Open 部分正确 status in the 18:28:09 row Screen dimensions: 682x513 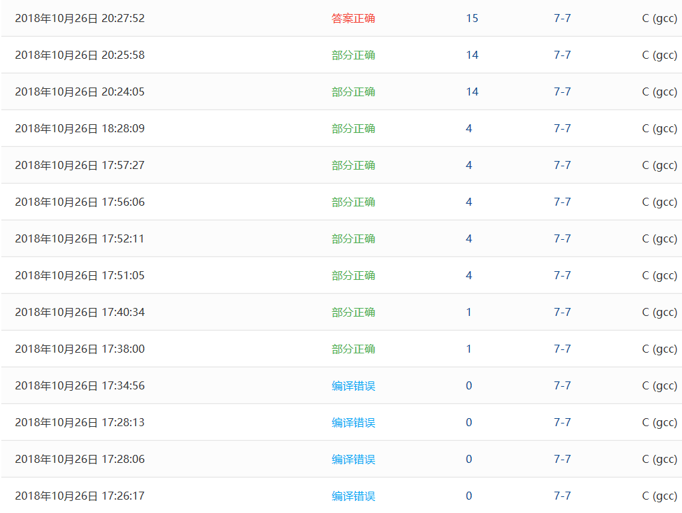pos(353,128)
